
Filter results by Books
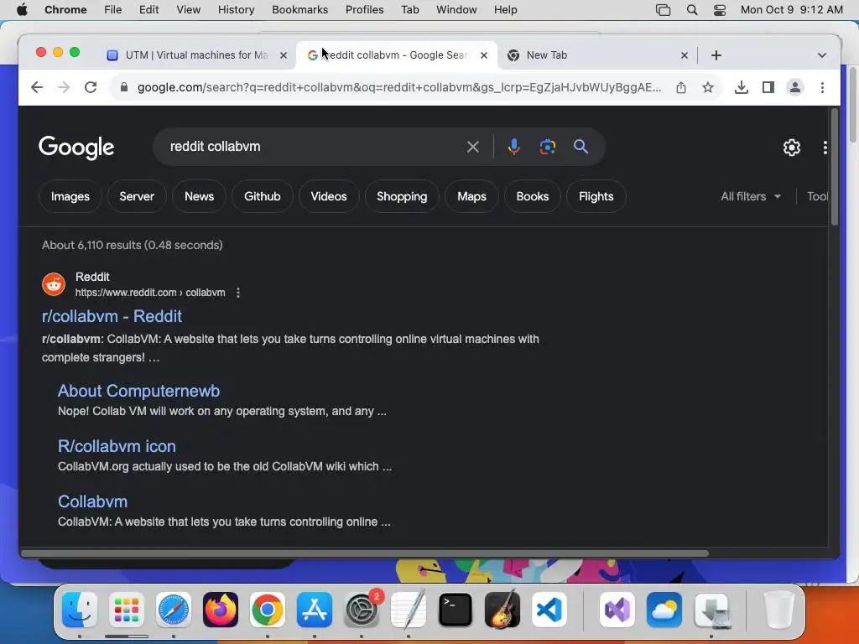(532, 196)
